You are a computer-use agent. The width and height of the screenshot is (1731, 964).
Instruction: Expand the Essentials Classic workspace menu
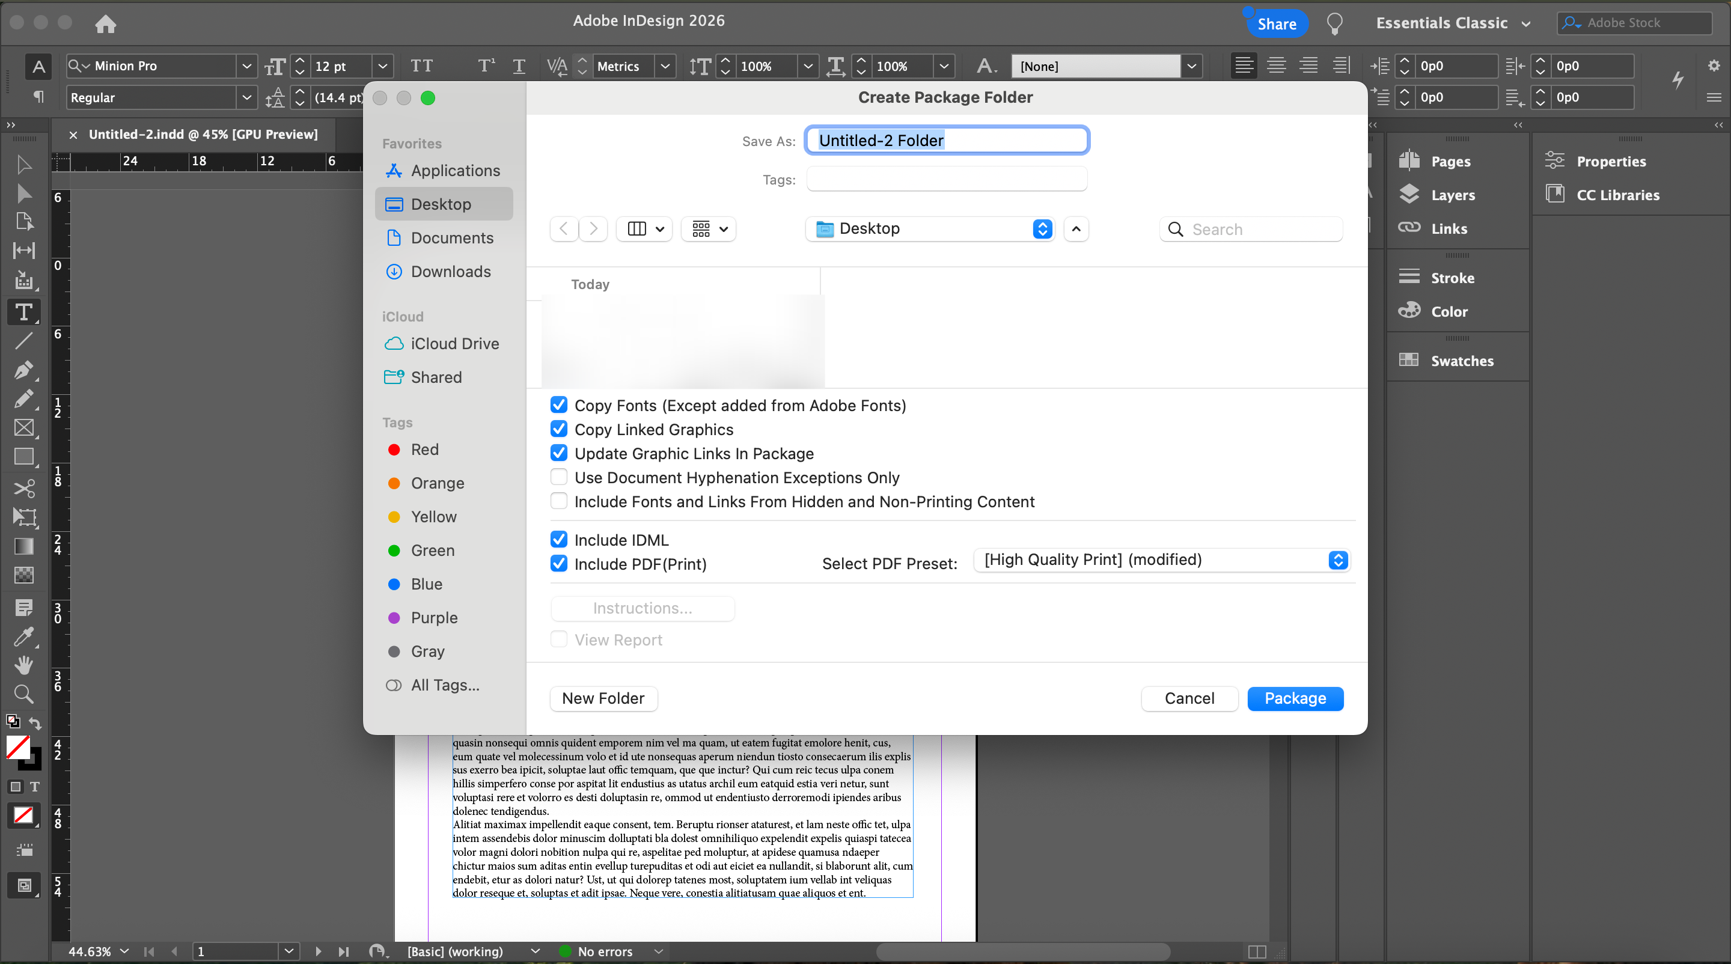[1453, 23]
